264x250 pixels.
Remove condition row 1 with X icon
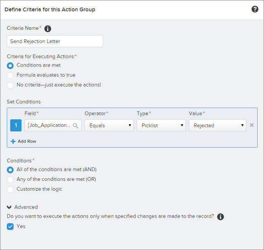252,125
